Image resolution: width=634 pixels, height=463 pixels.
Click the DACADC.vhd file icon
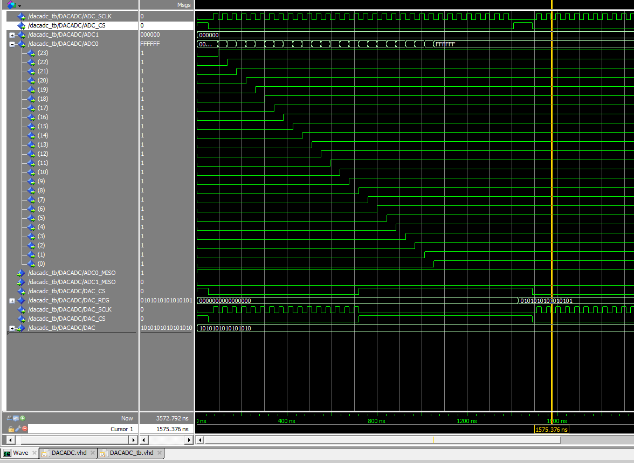45,453
